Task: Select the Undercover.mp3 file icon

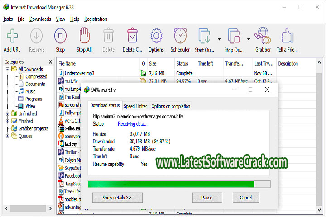Action: [61, 73]
